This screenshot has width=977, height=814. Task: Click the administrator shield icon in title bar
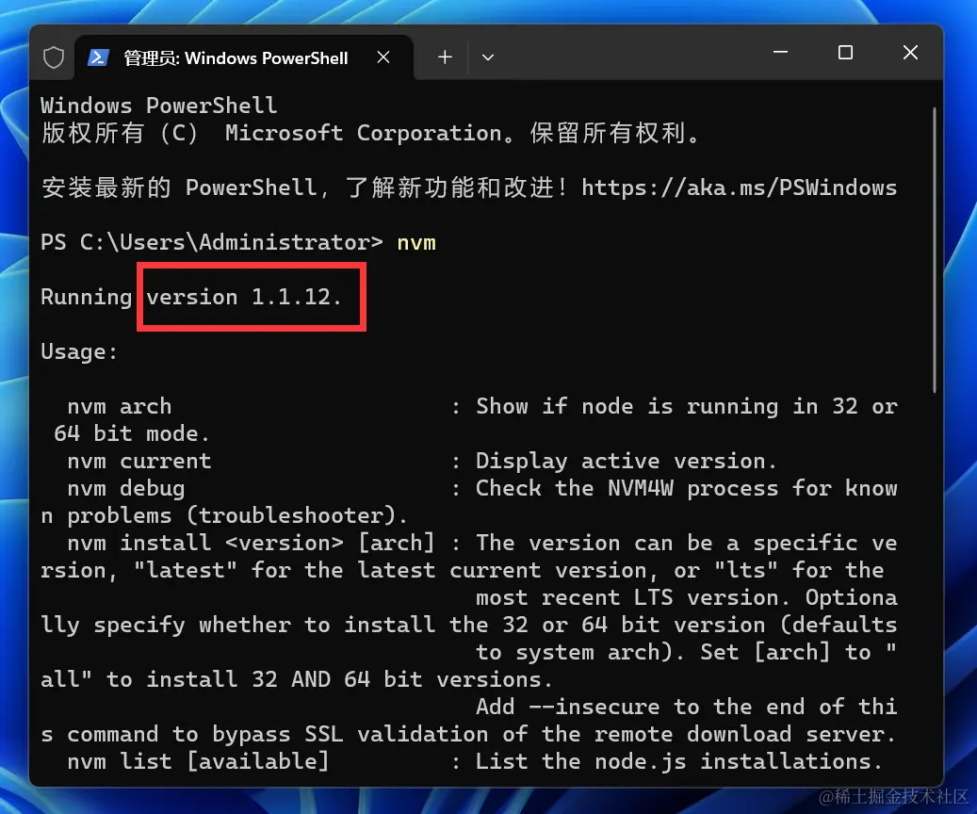click(x=54, y=58)
